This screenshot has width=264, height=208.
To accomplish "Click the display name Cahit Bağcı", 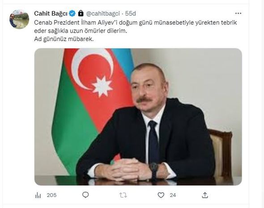I will pos(51,13).
